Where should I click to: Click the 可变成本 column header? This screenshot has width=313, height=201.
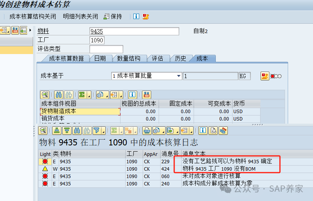click(x=213, y=103)
